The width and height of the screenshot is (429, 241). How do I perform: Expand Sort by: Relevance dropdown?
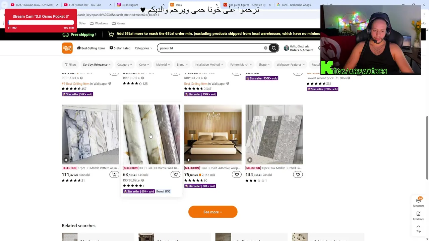(x=97, y=64)
